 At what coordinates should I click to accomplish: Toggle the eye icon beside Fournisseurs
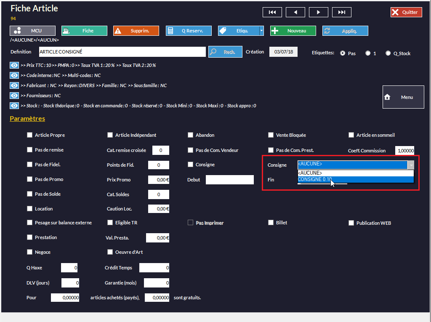pyautogui.click(x=14, y=96)
